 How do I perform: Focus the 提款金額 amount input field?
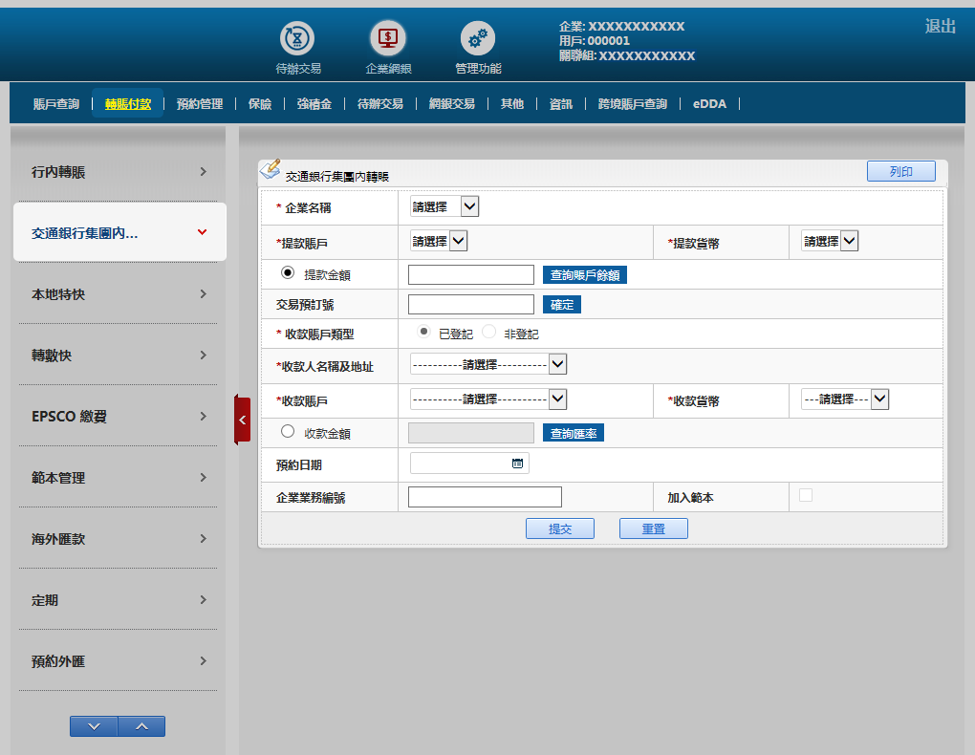click(x=471, y=275)
